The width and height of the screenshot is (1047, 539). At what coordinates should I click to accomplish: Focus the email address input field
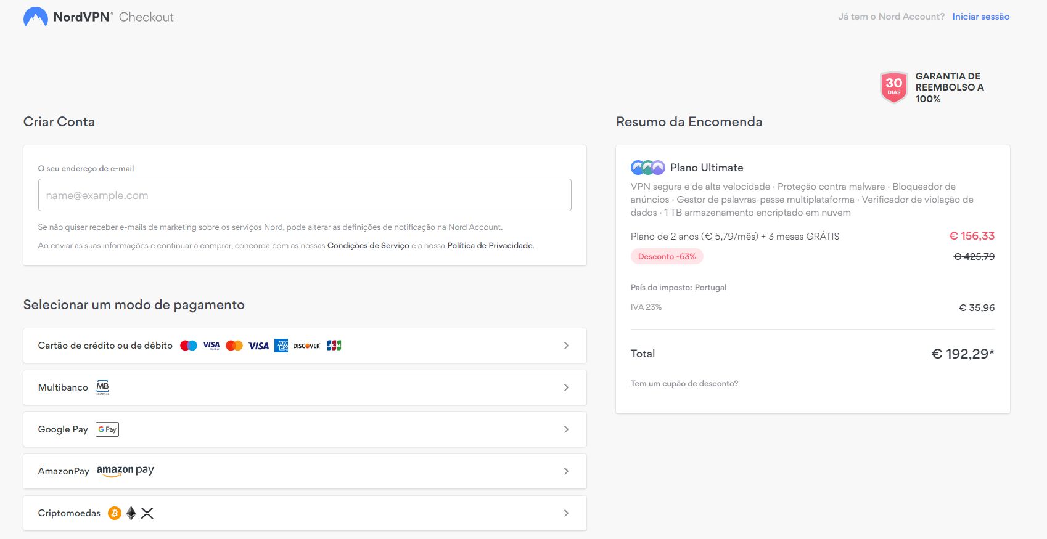tap(305, 195)
